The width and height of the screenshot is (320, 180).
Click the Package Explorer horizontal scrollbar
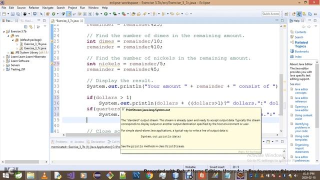pyautogui.click(x=24, y=162)
